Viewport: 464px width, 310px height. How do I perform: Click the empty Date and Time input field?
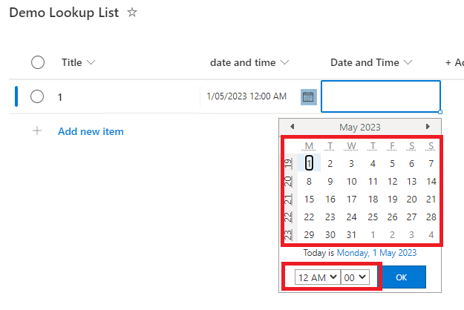380,96
